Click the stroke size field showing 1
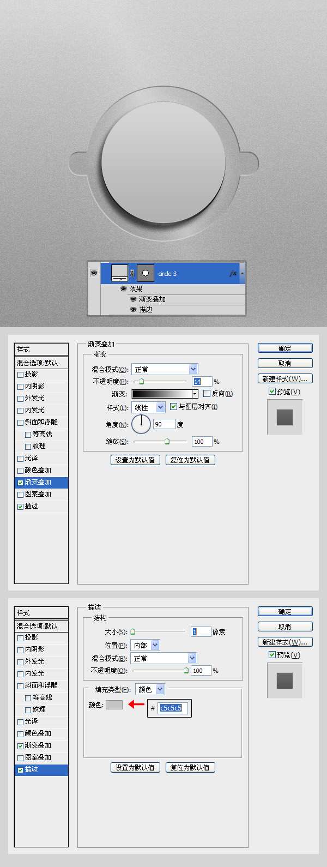 [x=201, y=632]
